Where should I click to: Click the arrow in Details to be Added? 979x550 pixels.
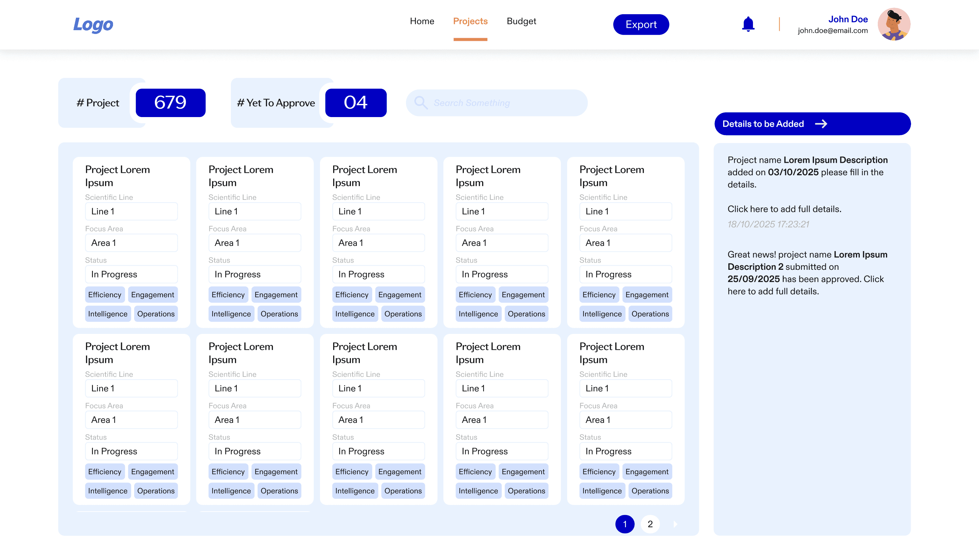click(821, 124)
